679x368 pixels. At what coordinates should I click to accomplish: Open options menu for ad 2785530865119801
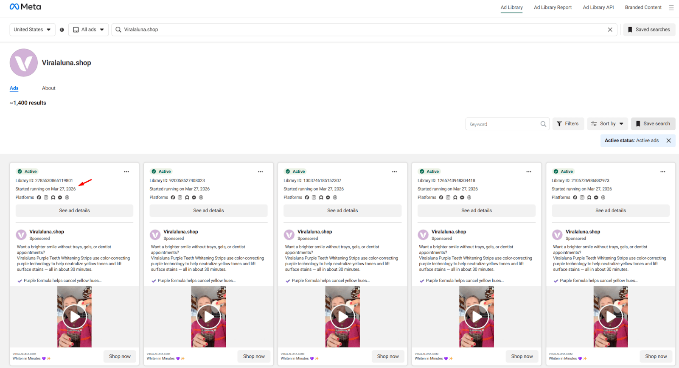(x=126, y=171)
